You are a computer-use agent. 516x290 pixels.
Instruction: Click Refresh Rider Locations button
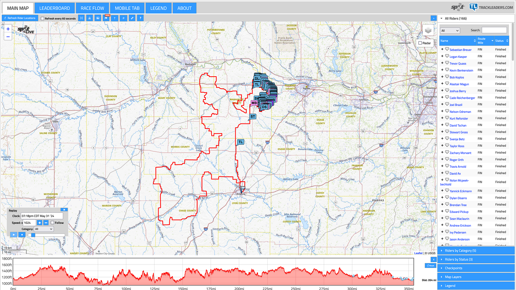tap(20, 18)
